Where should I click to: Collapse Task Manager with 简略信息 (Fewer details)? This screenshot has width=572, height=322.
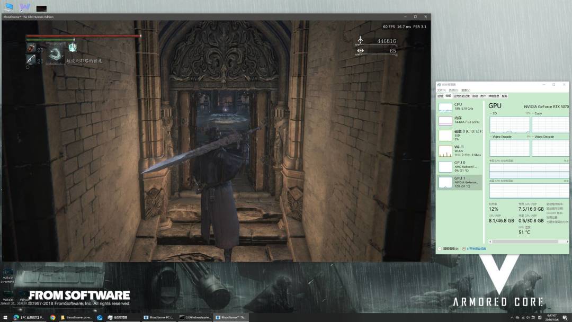click(449, 249)
